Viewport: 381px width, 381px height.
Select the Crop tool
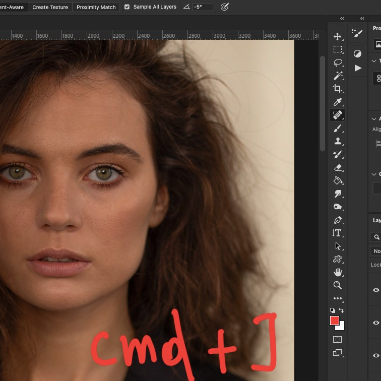[x=337, y=89]
